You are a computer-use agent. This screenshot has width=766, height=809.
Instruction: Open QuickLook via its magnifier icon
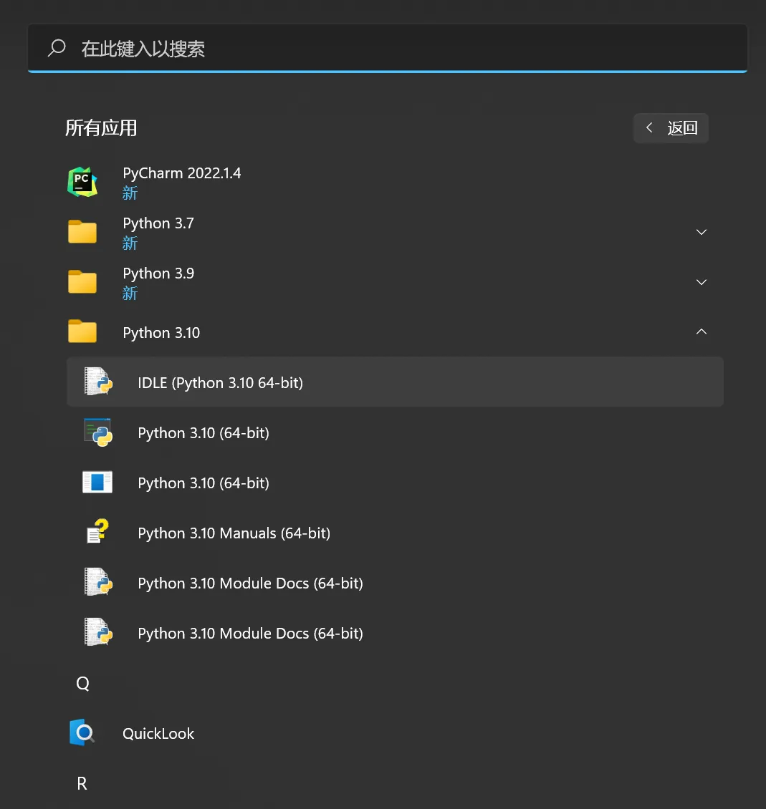[82, 733]
